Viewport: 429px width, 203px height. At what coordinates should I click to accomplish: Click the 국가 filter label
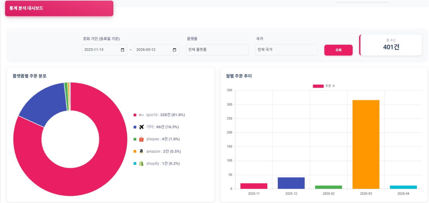[x=259, y=39]
